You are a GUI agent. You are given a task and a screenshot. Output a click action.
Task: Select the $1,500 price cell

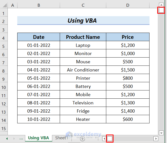pyautogui.click(x=128, y=70)
